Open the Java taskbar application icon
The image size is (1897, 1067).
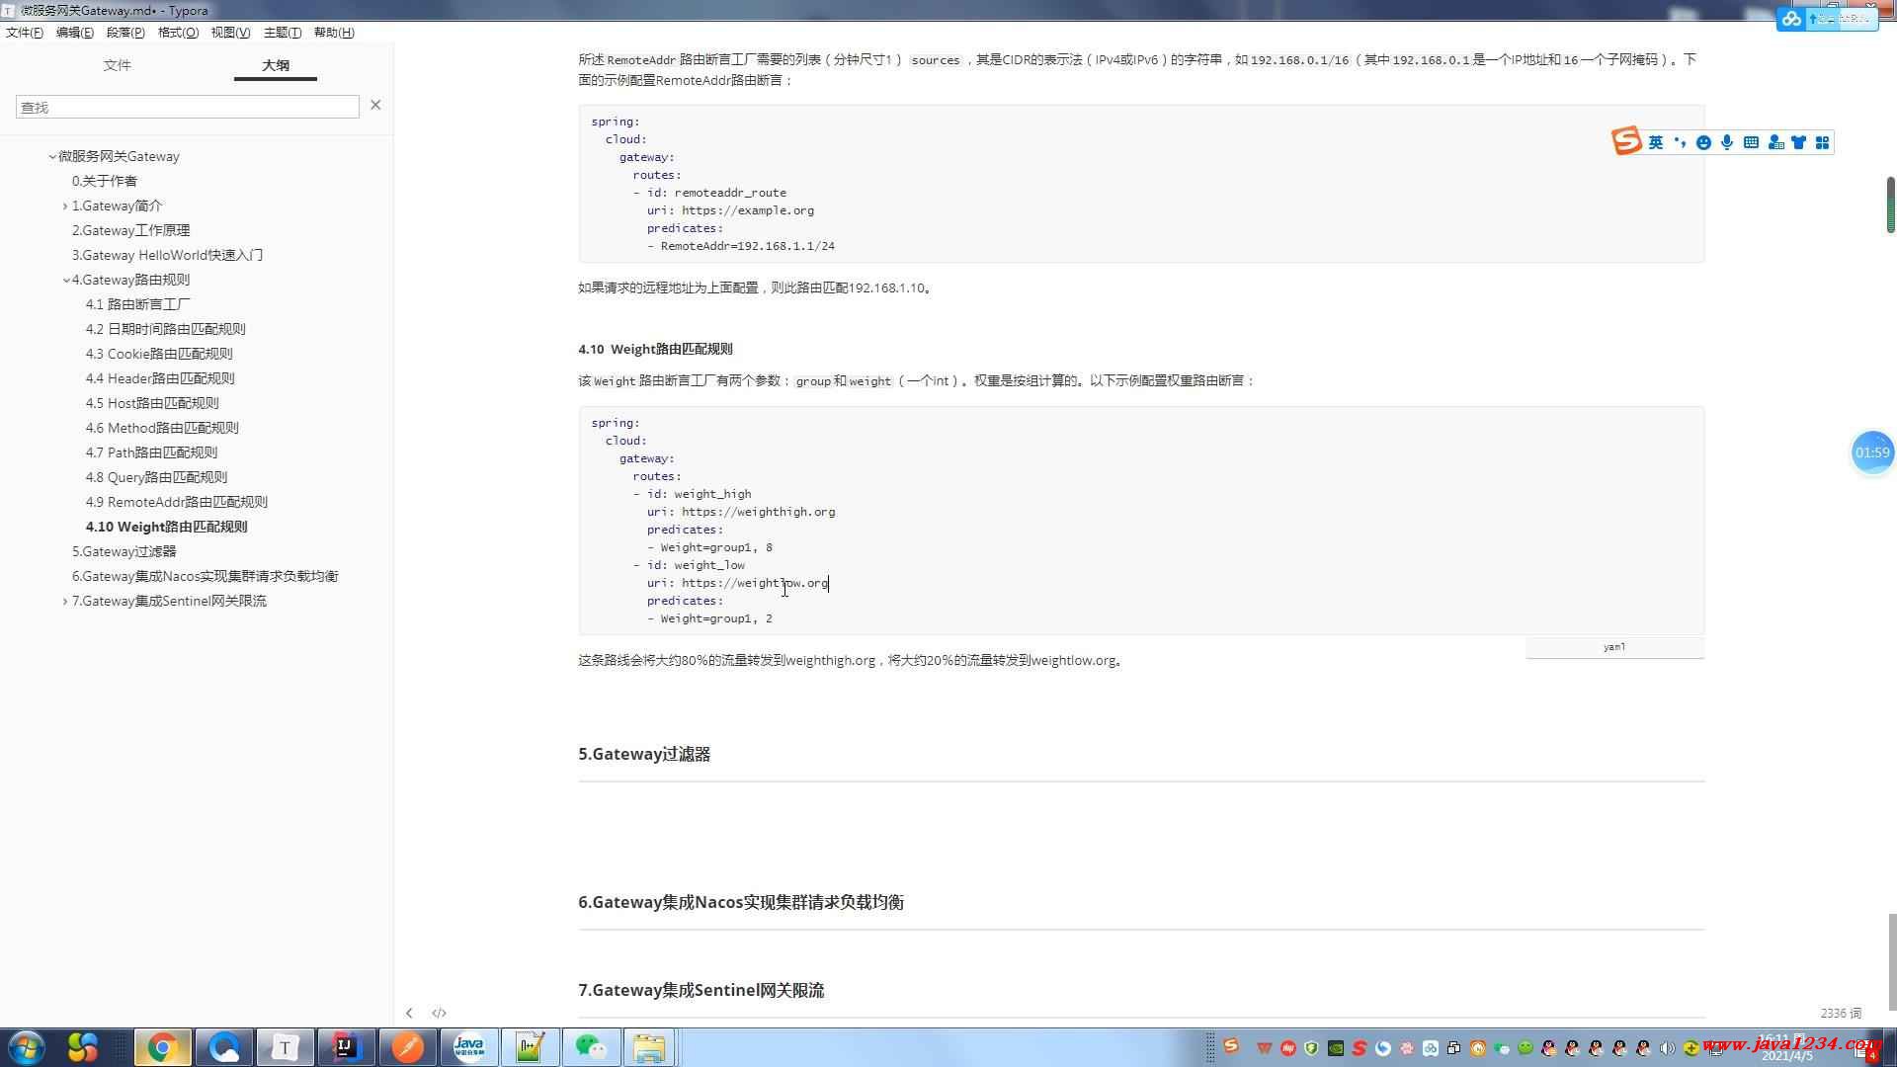coord(468,1047)
